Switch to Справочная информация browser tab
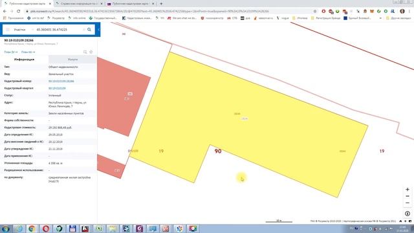The height and width of the screenshot is (233, 414). click(x=79, y=4)
